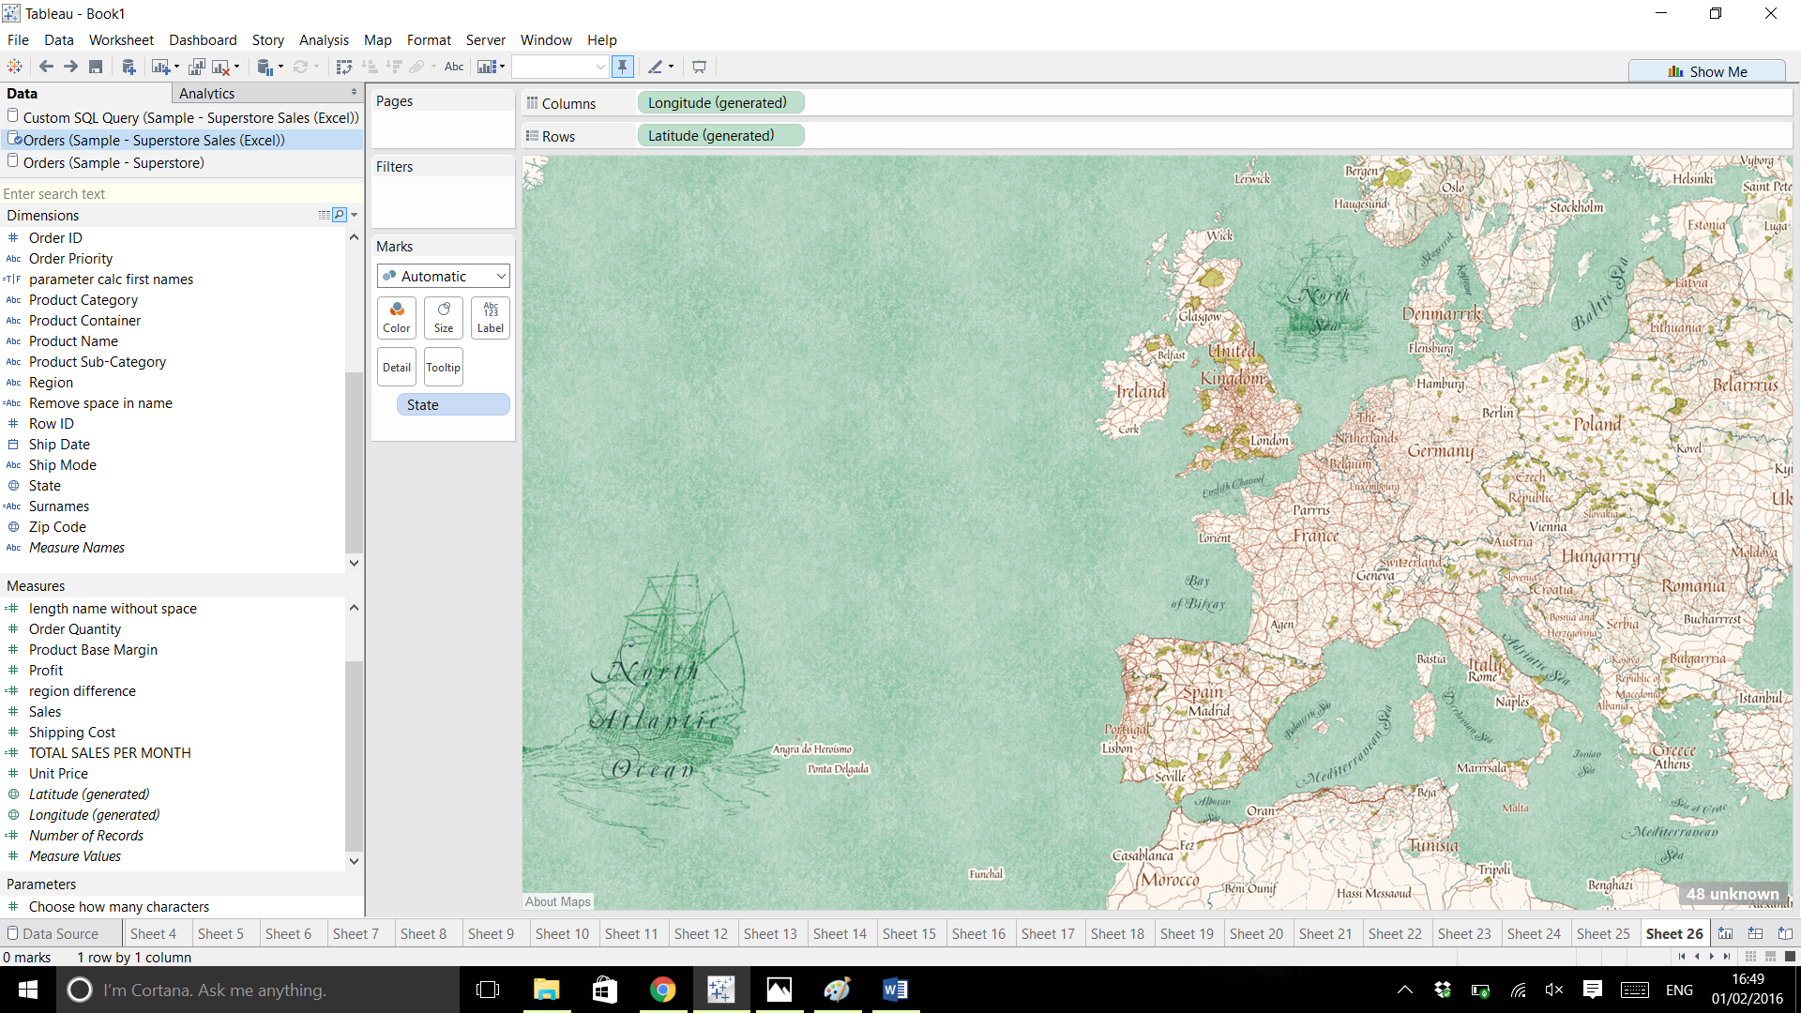Click the Presentation Mode icon
This screenshot has height=1013, width=1801.
699,67
